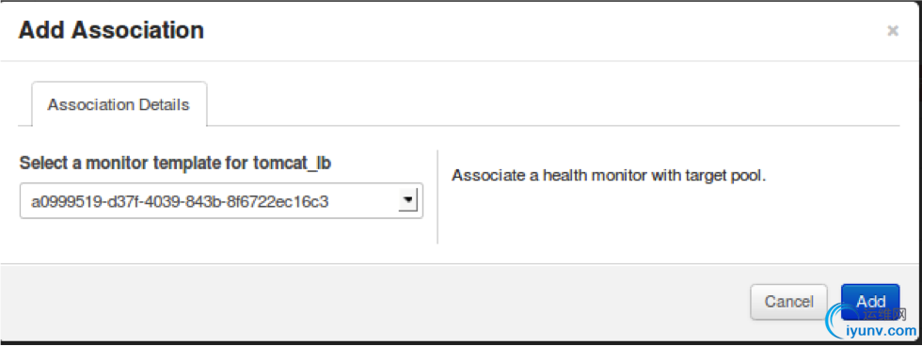Click the iyunv.com watermark text

tap(881, 332)
